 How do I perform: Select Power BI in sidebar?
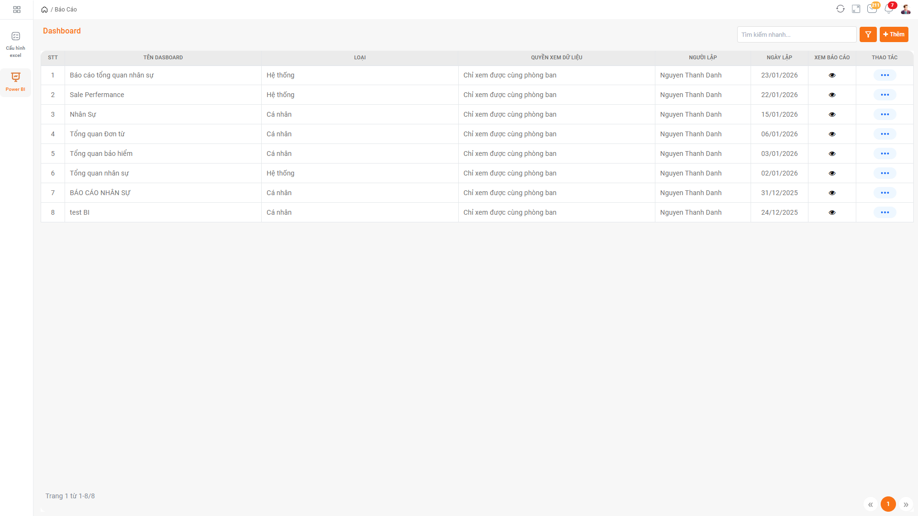[16, 82]
